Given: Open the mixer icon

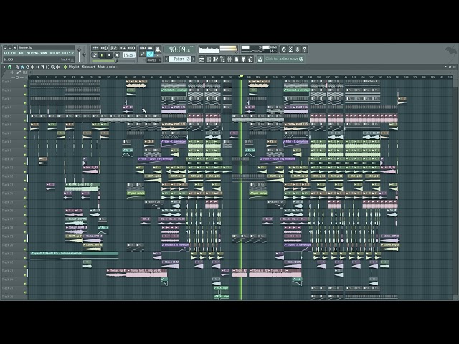Looking at the screenshot, I should (229, 59).
